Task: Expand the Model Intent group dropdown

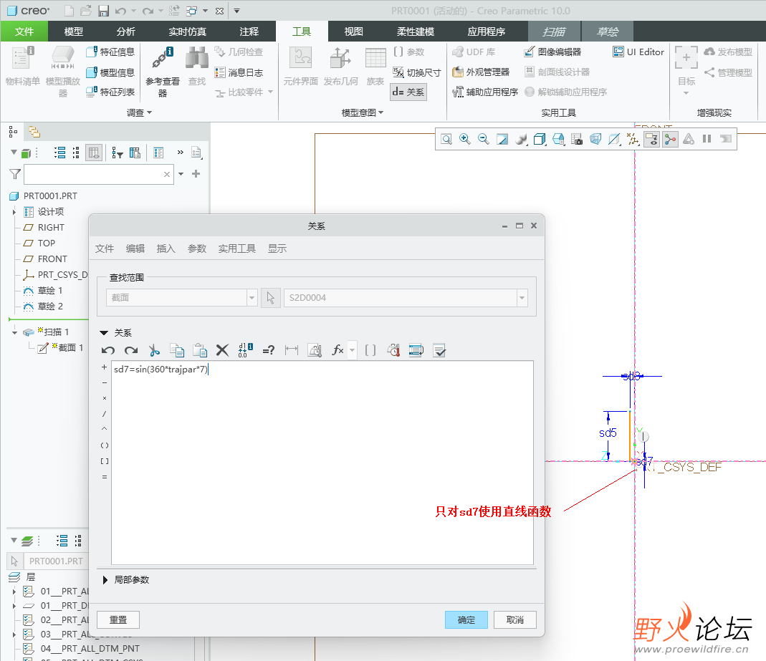Action: coord(363,112)
